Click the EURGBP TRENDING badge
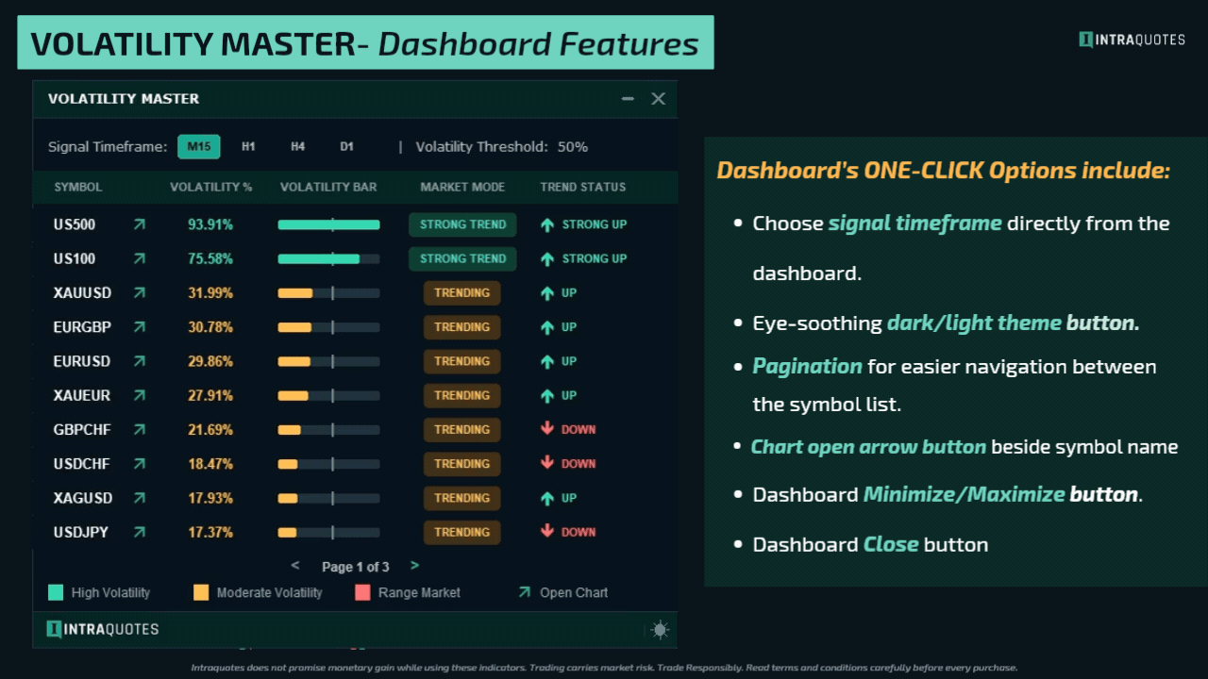The image size is (1208, 679). pos(462,327)
